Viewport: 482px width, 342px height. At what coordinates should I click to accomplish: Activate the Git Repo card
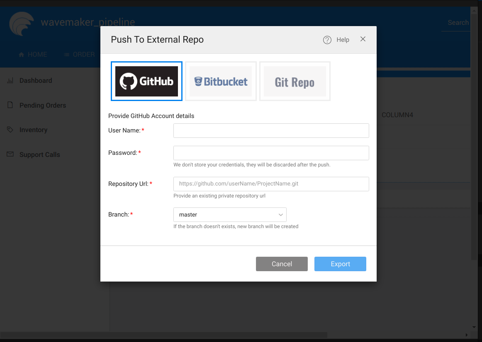pos(295,81)
